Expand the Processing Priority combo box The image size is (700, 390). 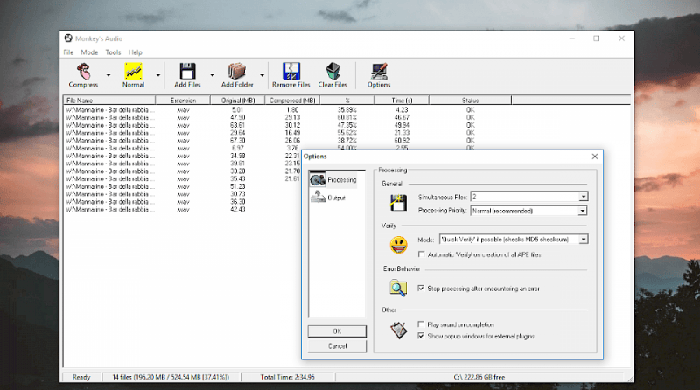[583, 211]
